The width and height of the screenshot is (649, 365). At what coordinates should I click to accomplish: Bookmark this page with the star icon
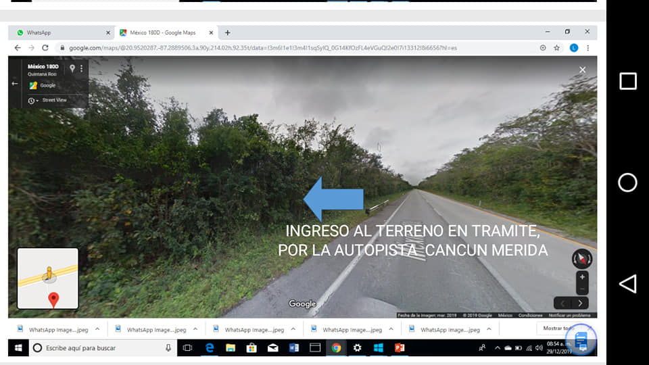(556, 48)
